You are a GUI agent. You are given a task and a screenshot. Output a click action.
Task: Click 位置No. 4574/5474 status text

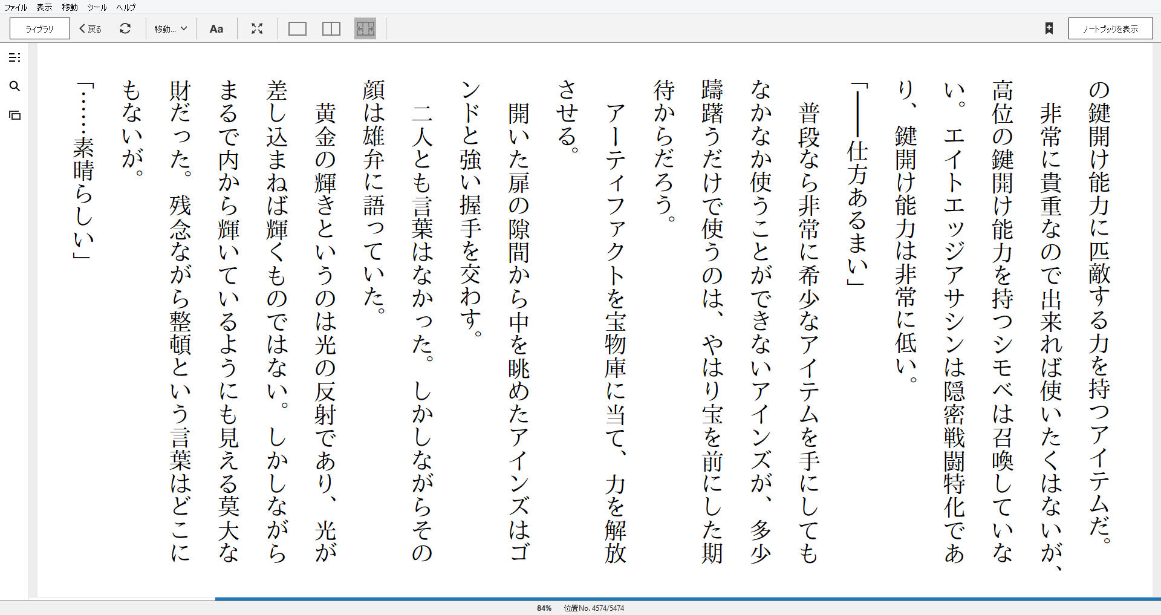(x=594, y=608)
